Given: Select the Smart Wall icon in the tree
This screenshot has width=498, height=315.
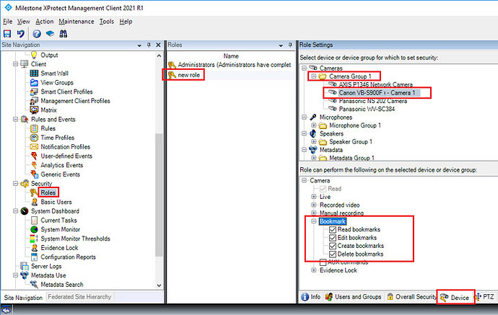Looking at the screenshot, I should tap(34, 74).
